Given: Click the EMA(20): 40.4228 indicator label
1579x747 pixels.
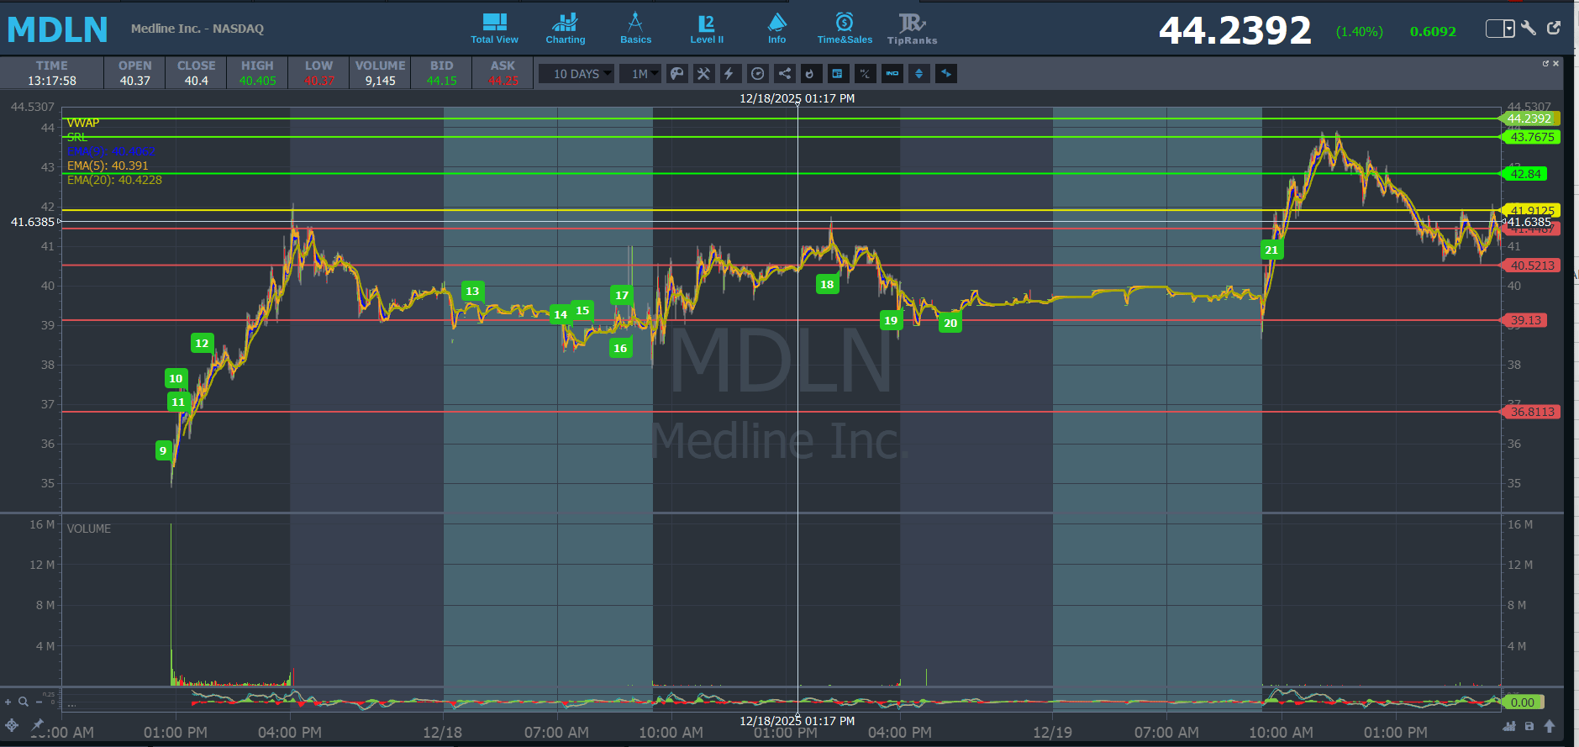Looking at the screenshot, I should point(114,180).
